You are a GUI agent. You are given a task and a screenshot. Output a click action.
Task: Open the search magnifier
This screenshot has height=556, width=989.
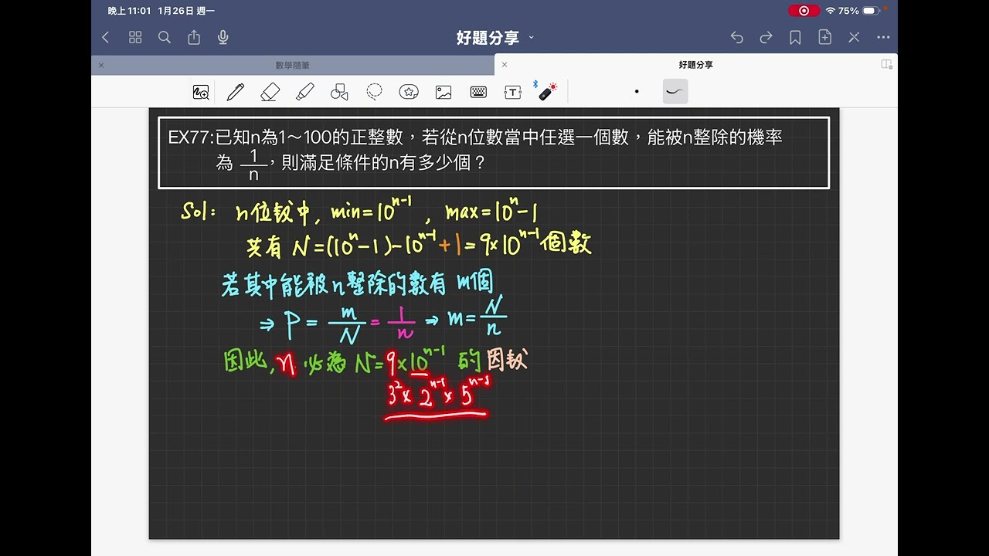point(164,37)
